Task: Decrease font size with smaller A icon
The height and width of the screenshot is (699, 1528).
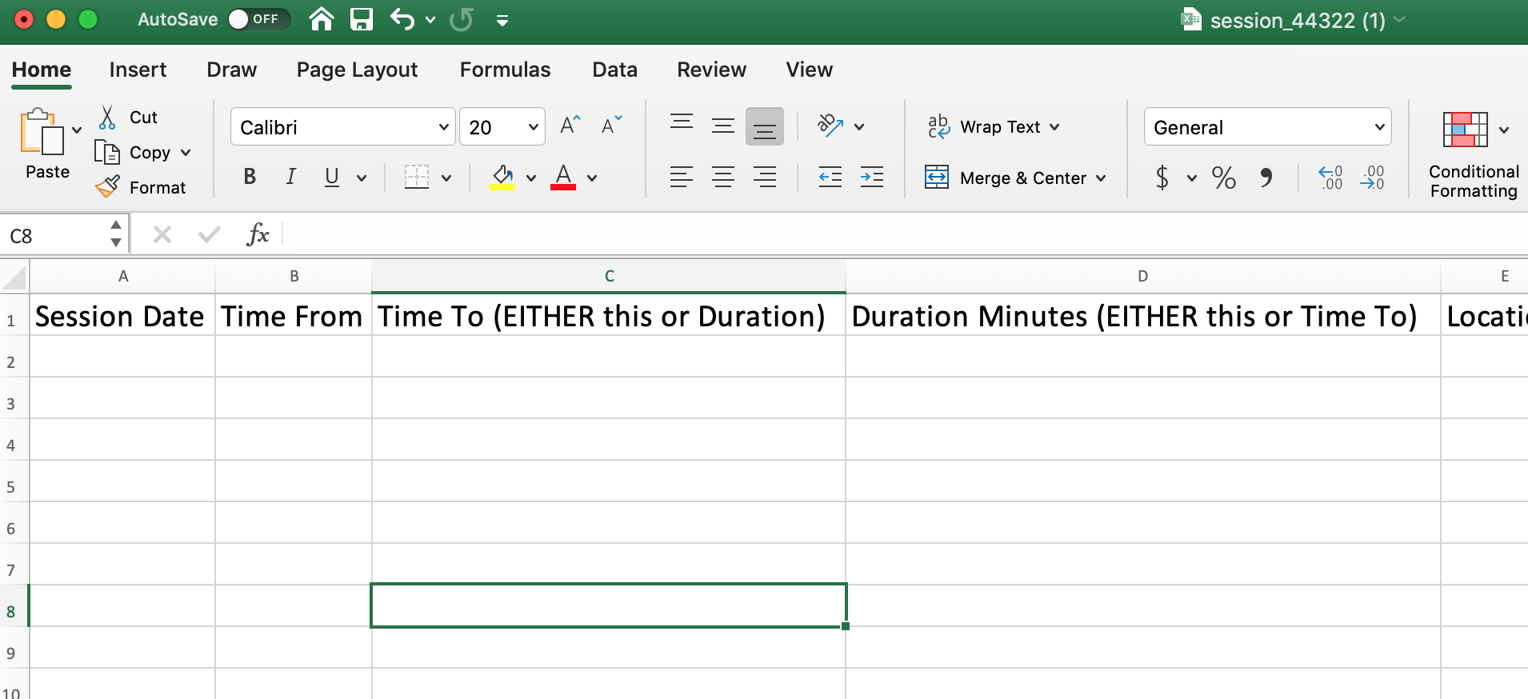Action: click(x=611, y=125)
